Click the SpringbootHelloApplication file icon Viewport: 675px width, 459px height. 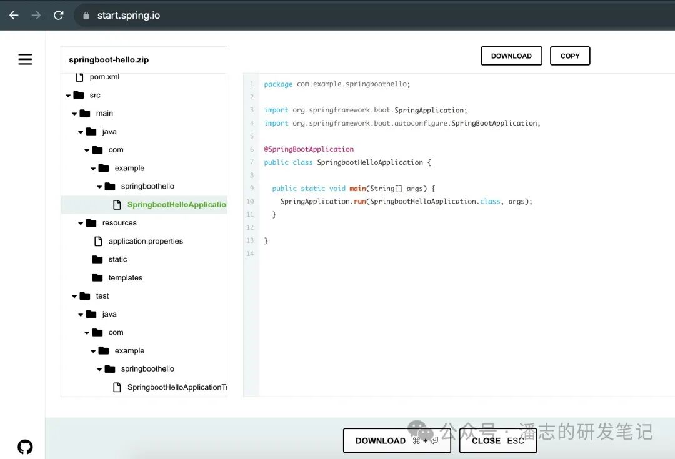click(117, 205)
